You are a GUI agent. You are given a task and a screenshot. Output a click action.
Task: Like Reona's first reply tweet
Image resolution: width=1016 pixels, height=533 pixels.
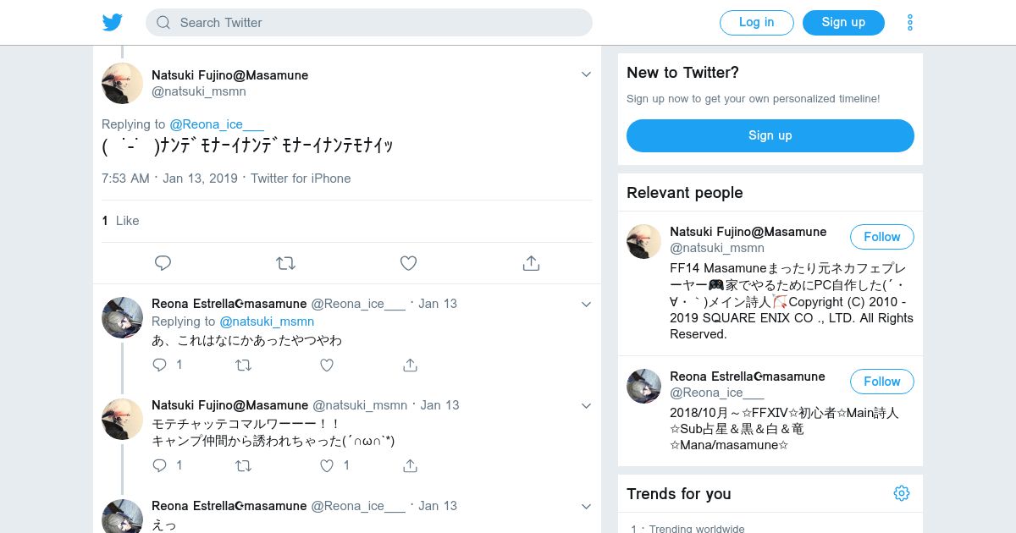[x=327, y=365]
